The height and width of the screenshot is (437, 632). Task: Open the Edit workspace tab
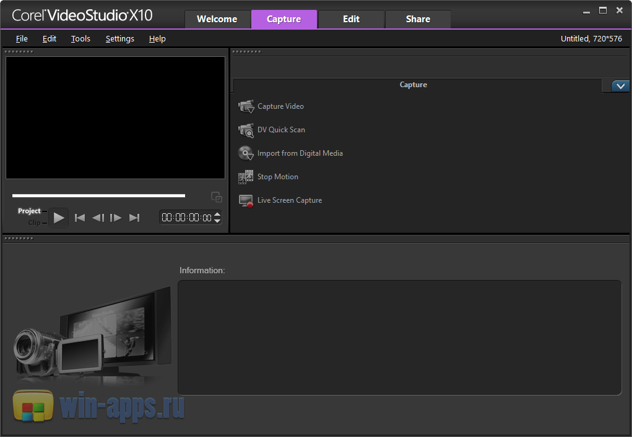tap(351, 19)
